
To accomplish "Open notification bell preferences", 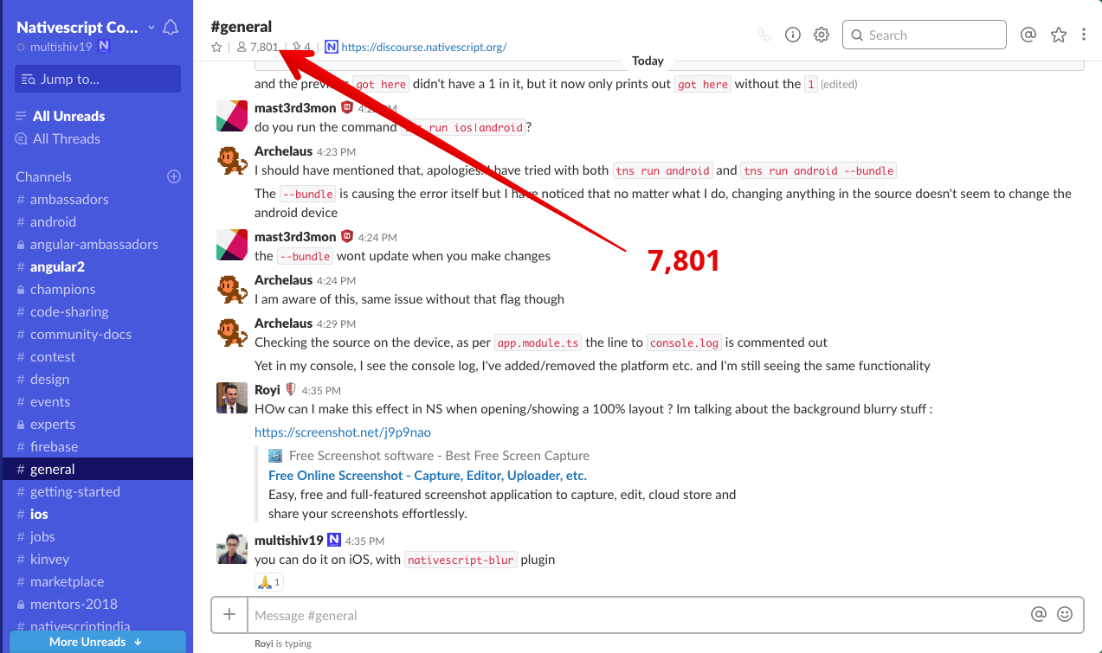I will [171, 28].
